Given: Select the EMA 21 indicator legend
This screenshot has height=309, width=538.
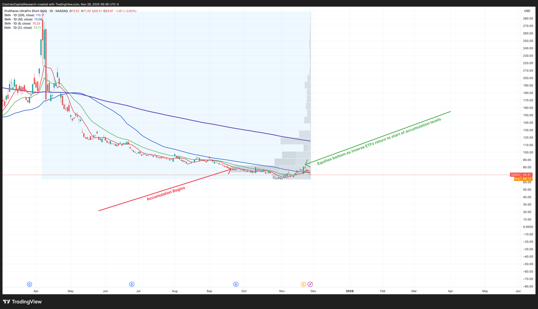Looking at the screenshot, I should tap(18, 28).
